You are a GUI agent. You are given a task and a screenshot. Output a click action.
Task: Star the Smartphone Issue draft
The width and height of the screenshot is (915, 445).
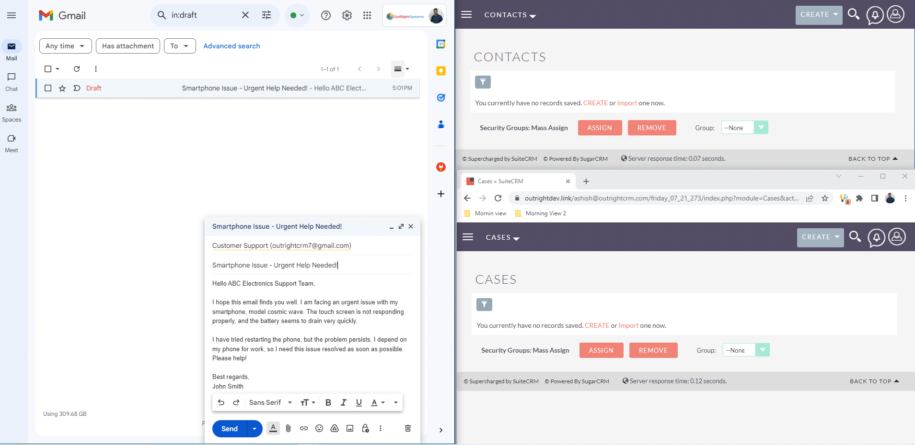click(x=62, y=88)
